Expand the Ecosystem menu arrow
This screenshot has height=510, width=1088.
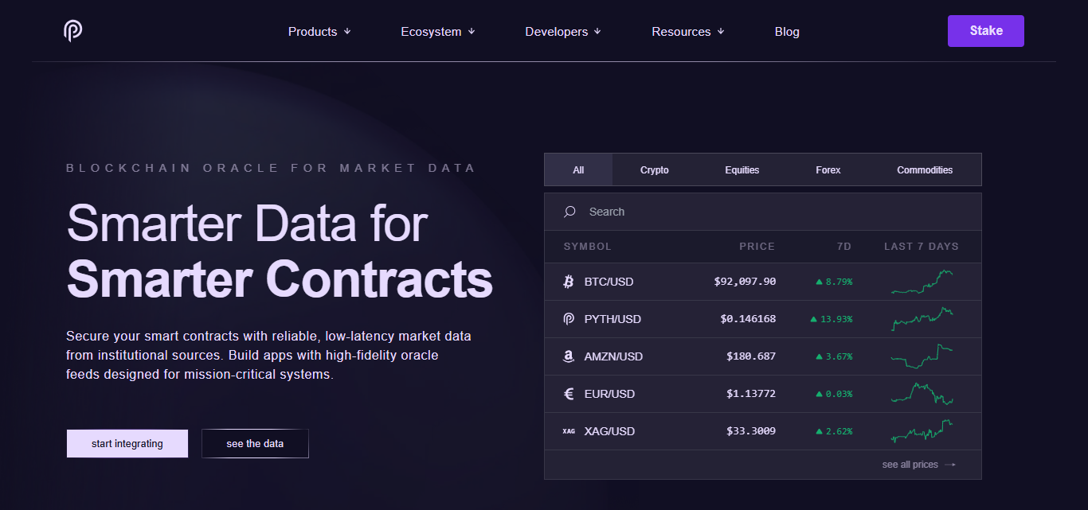click(471, 32)
